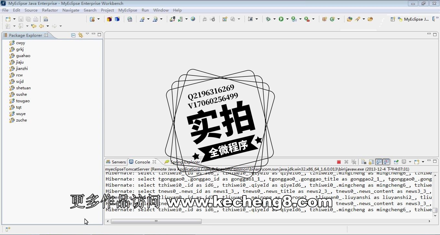This screenshot has width=440, height=235.
Task: Click the New Java Package icon
Action: 324,19
